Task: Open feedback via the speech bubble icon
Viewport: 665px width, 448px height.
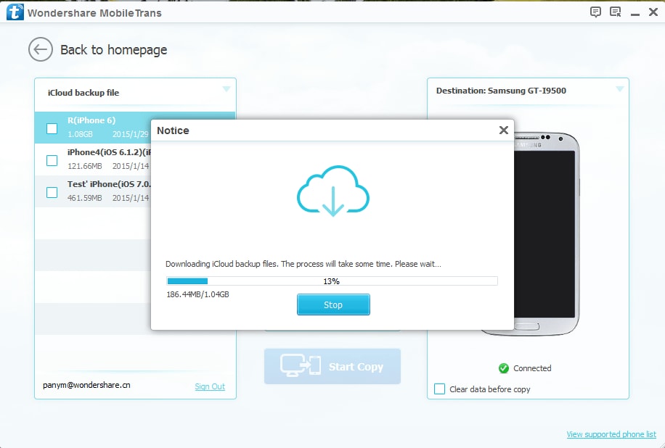Action: pyautogui.click(x=595, y=12)
